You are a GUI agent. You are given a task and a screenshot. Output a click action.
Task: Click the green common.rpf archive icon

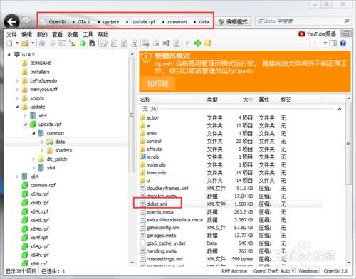tap(25, 185)
